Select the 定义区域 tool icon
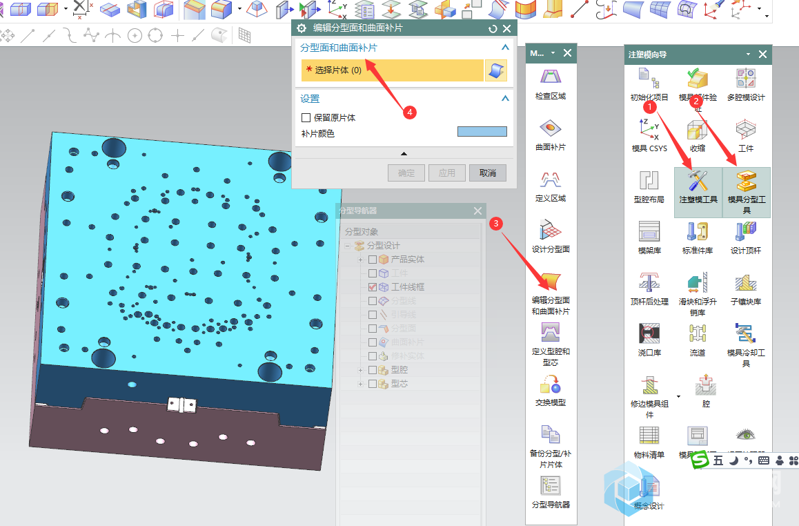799x526 pixels. click(x=550, y=181)
